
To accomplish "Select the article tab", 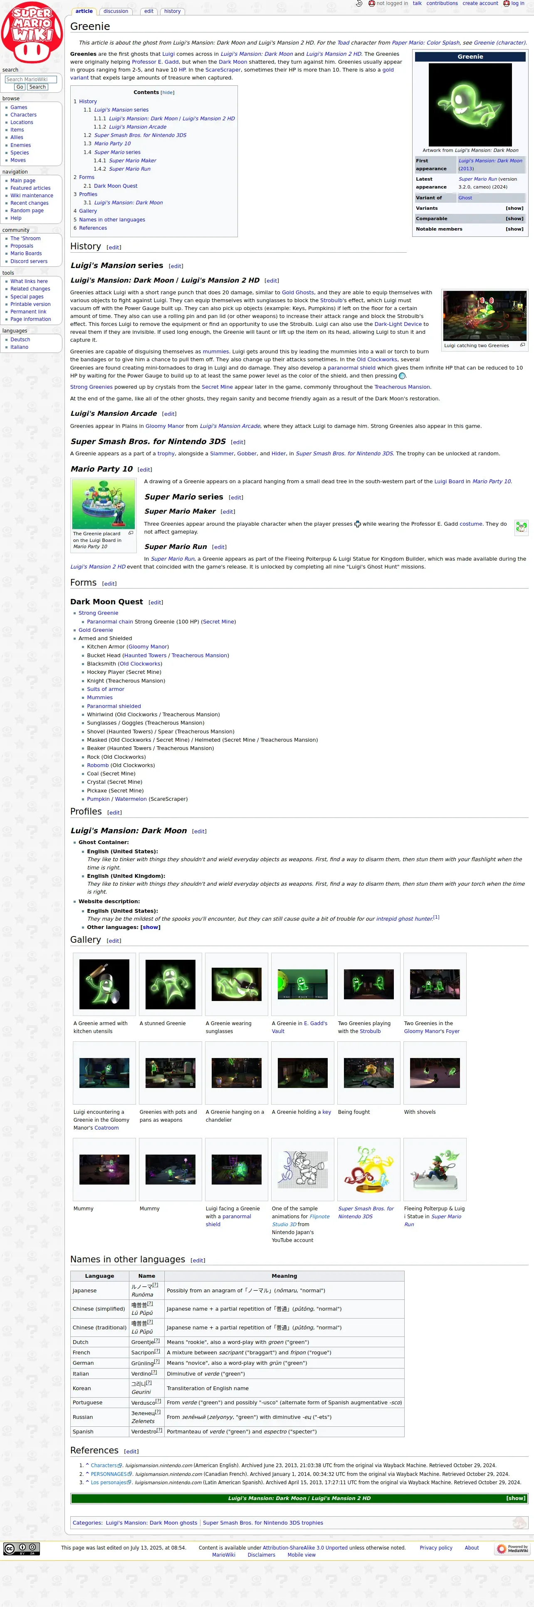I will 84,11.
